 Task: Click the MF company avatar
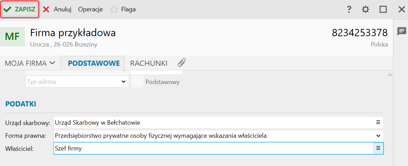point(12,37)
